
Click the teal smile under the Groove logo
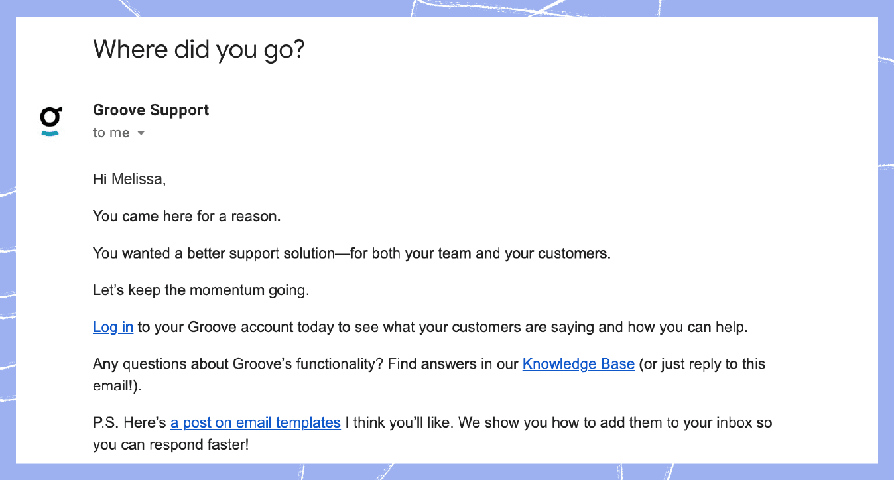[x=50, y=135]
